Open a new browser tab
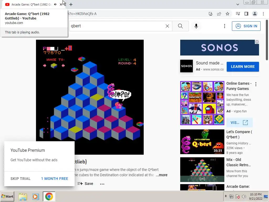The image size is (269, 202). point(71,4)
